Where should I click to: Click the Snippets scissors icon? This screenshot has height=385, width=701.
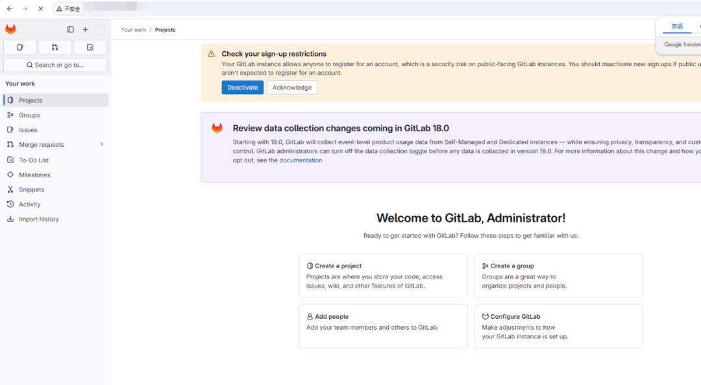(x=10, y=189)
